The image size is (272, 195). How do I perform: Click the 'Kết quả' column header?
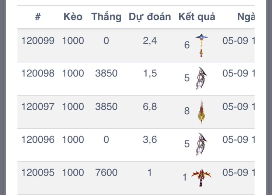pyautogui.click(x=197, y=17)
